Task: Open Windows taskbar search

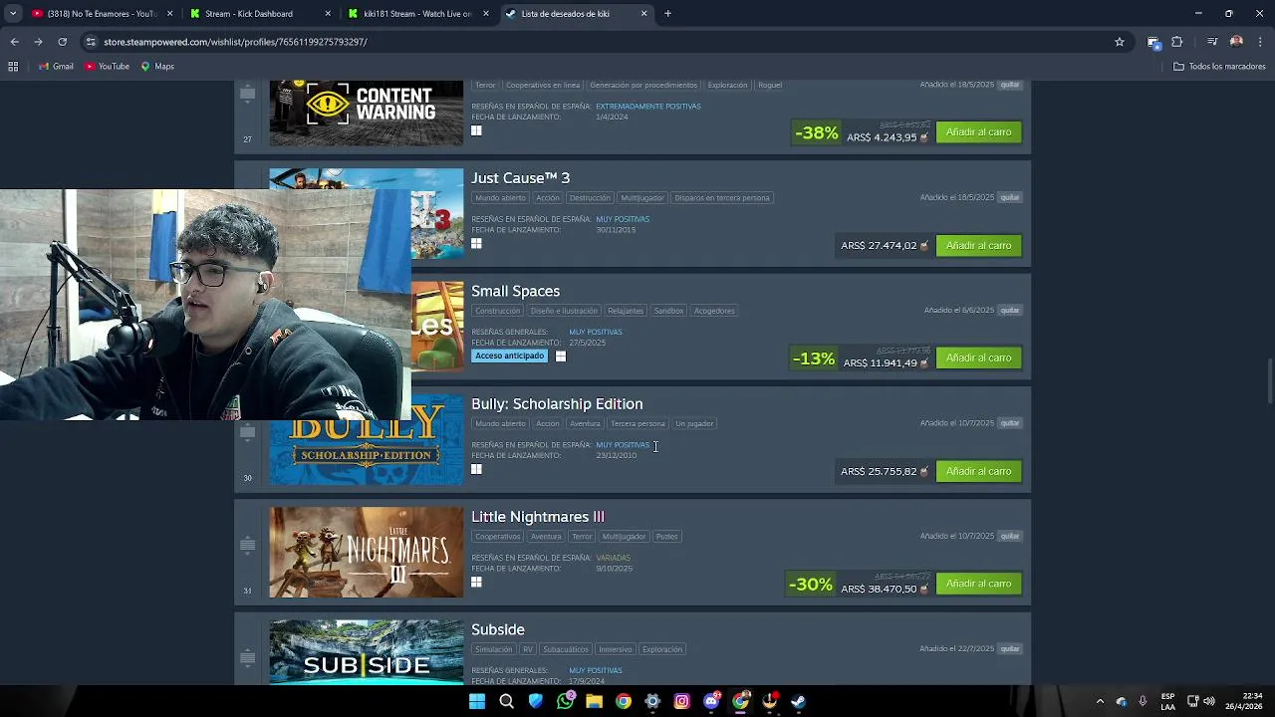Action: tap(506, 701)
